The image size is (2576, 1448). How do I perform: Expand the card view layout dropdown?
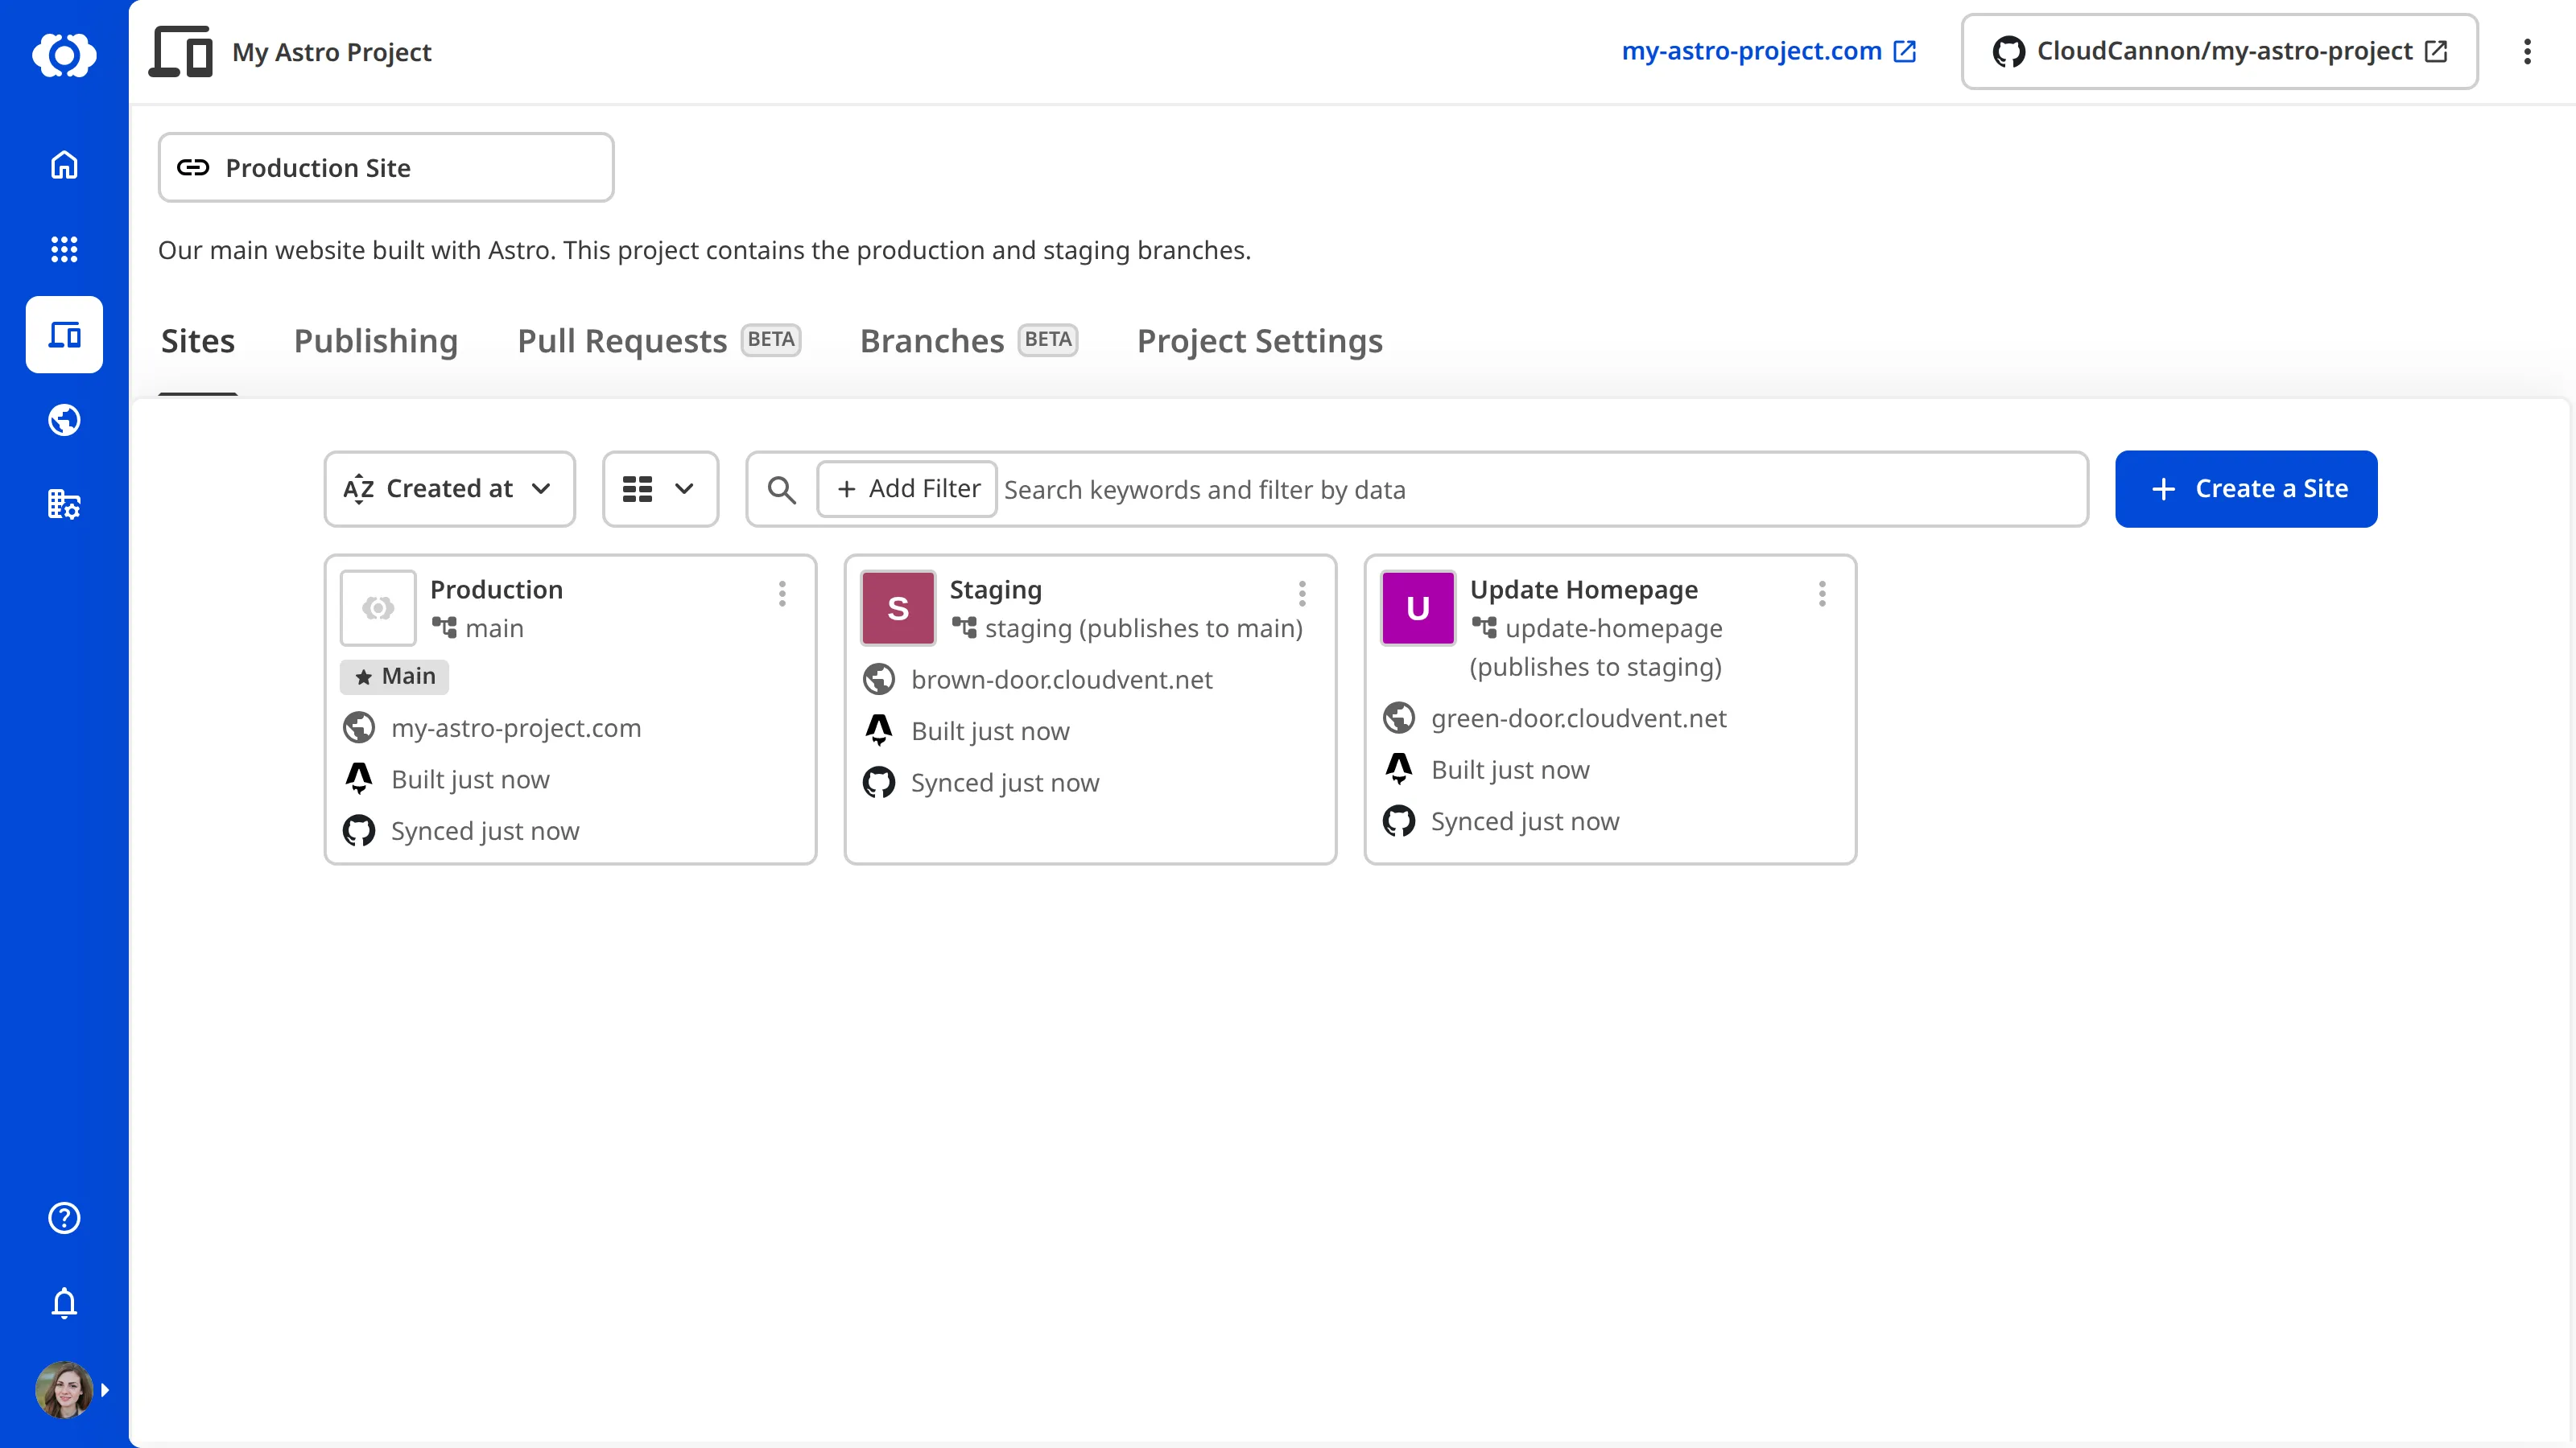(660, 488)
